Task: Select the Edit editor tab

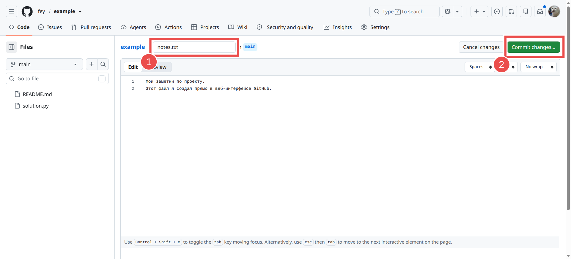Action: pyautogui.click(x=133, y=67)
